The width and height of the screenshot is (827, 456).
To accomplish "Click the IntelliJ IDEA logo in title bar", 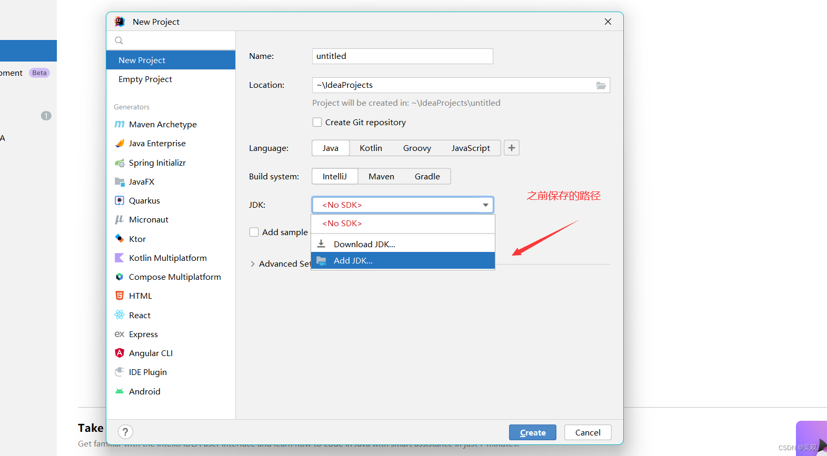I will [x=119, y=22].
